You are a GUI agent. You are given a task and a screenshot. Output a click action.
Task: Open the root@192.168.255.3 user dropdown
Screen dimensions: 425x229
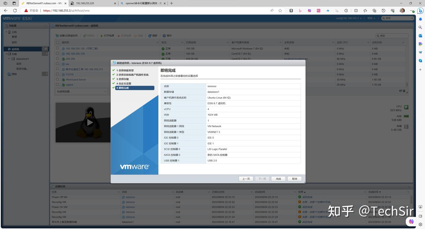[349, 18]
